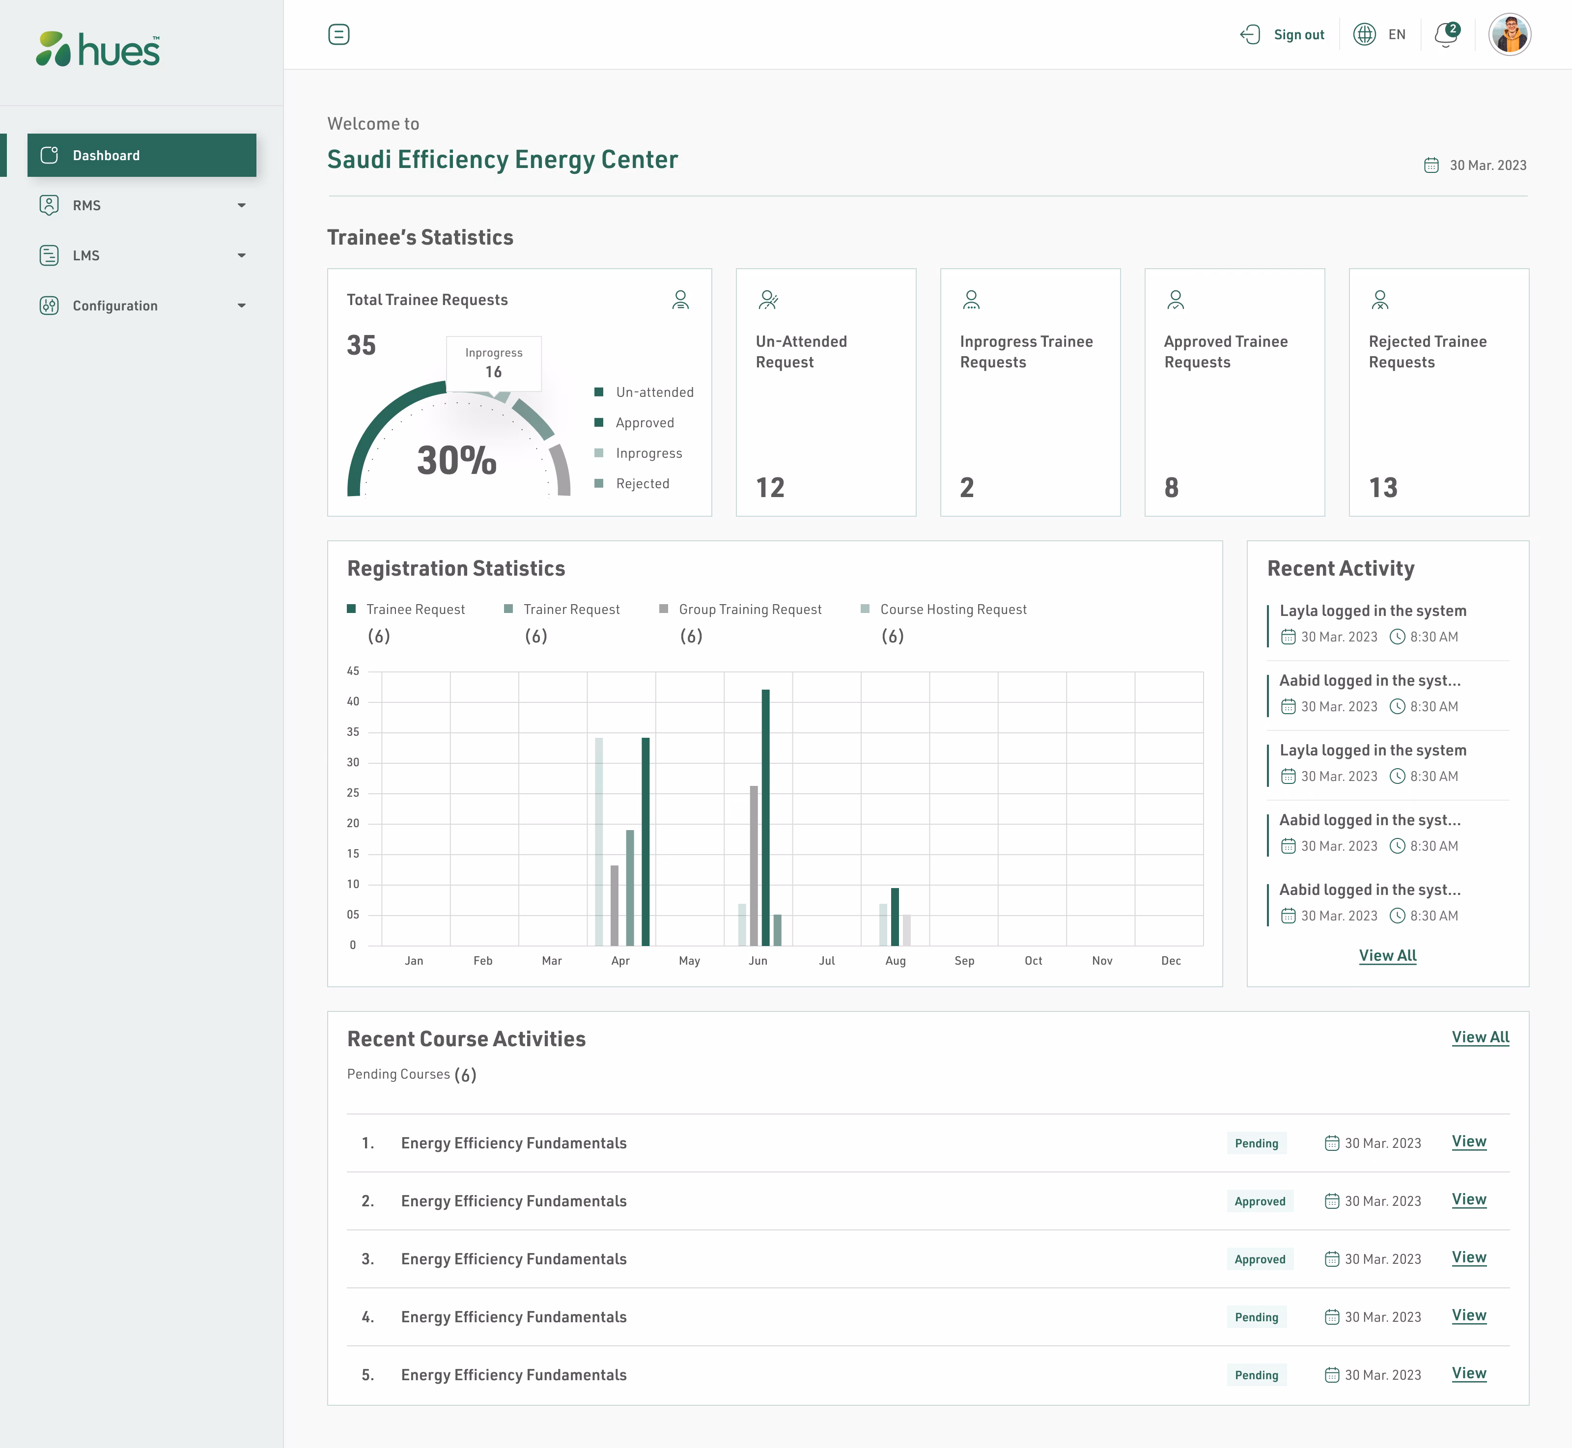
Task: Click Pending badge in course row 4
Action: click(x=1256, y=1317)
